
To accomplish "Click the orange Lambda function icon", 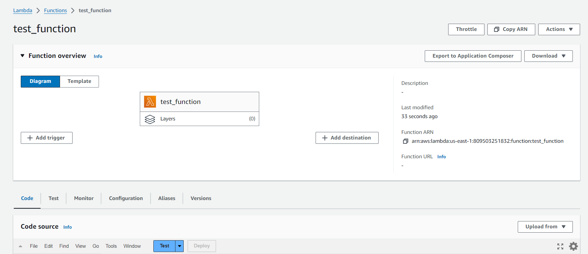I will (150, 102).
